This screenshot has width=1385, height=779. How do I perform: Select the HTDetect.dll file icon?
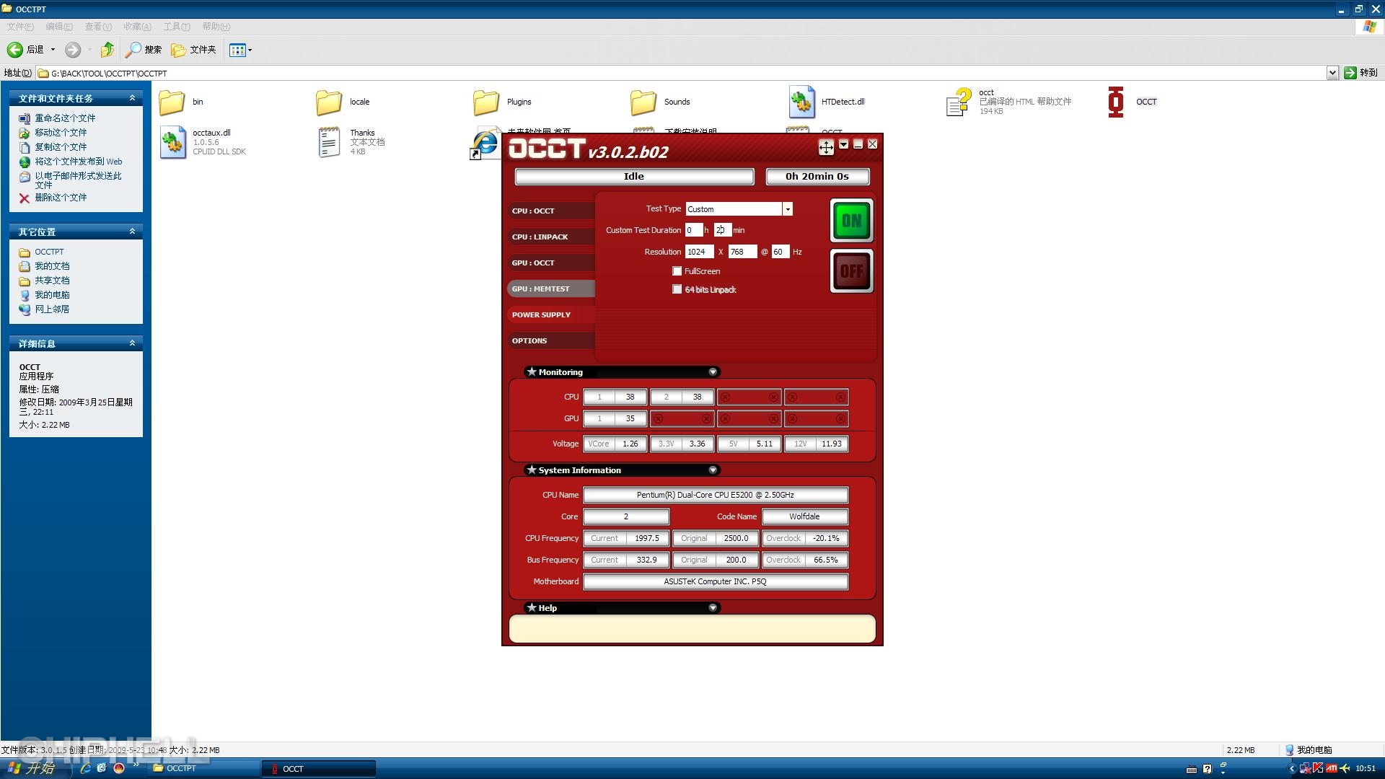click(801, 102)
